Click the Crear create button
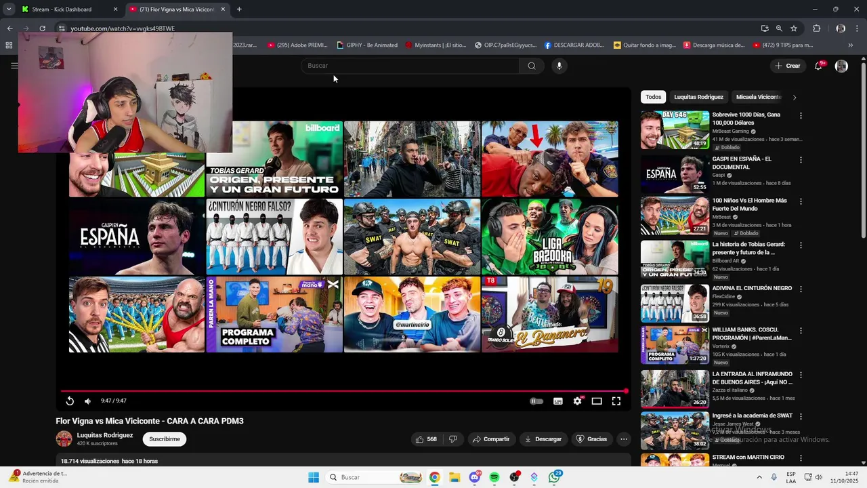 tap(788, 66)
